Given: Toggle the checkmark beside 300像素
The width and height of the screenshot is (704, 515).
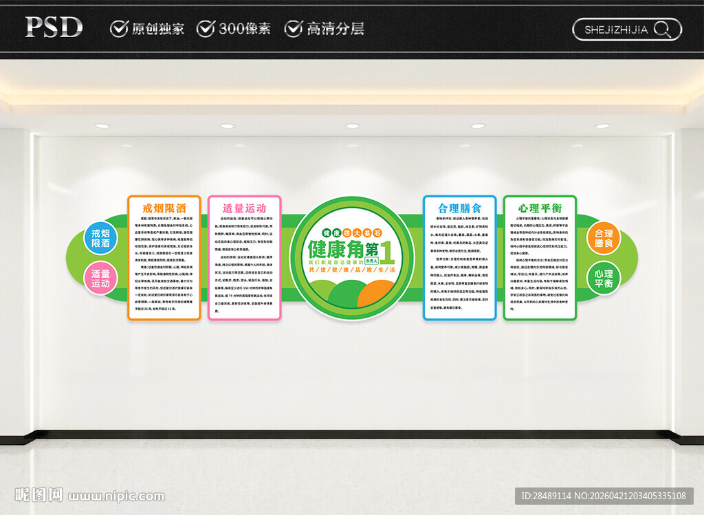Looking at the screenshot, I should click(x=206, y=29).
